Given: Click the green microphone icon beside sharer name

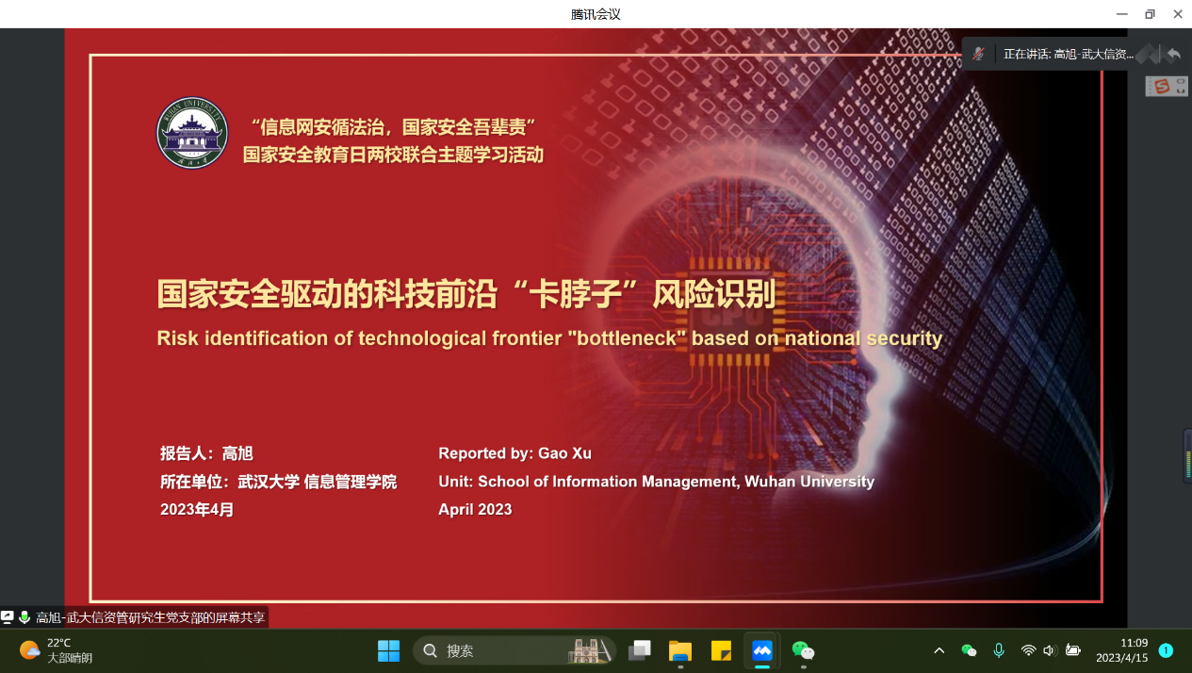Looking at the screenshot, I should [x=24, y=617].
